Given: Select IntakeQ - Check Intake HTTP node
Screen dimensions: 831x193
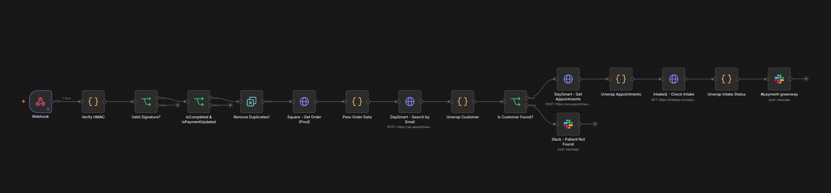Looking at the screenshot, I should click(674, 79).
